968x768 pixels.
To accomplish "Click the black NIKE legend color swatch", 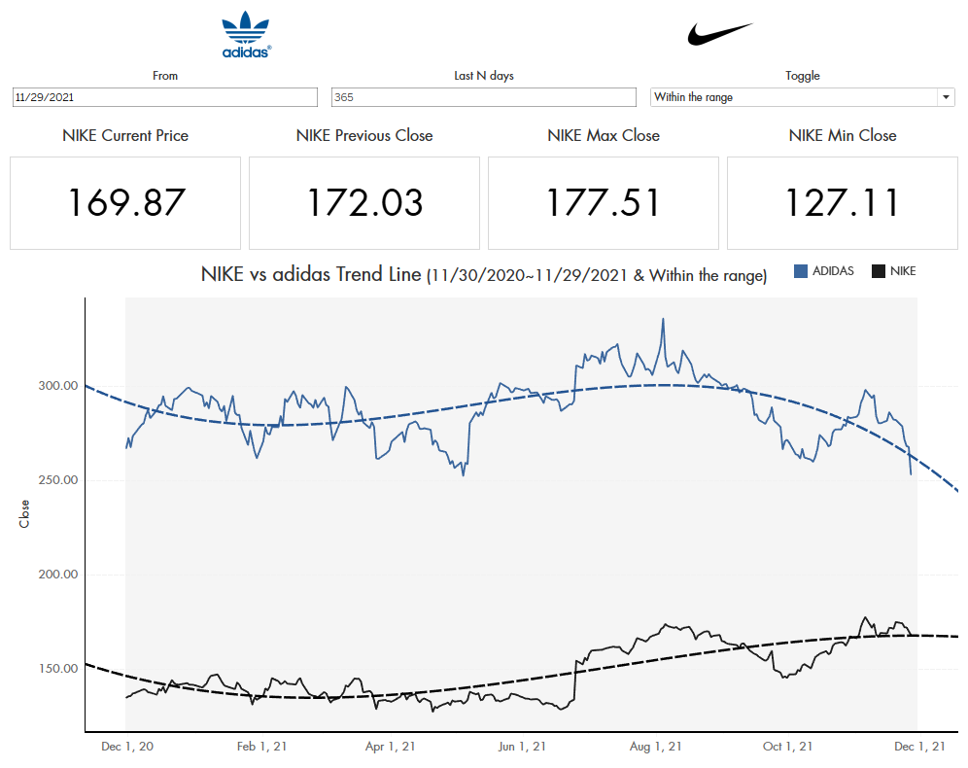I will (879, 271).
